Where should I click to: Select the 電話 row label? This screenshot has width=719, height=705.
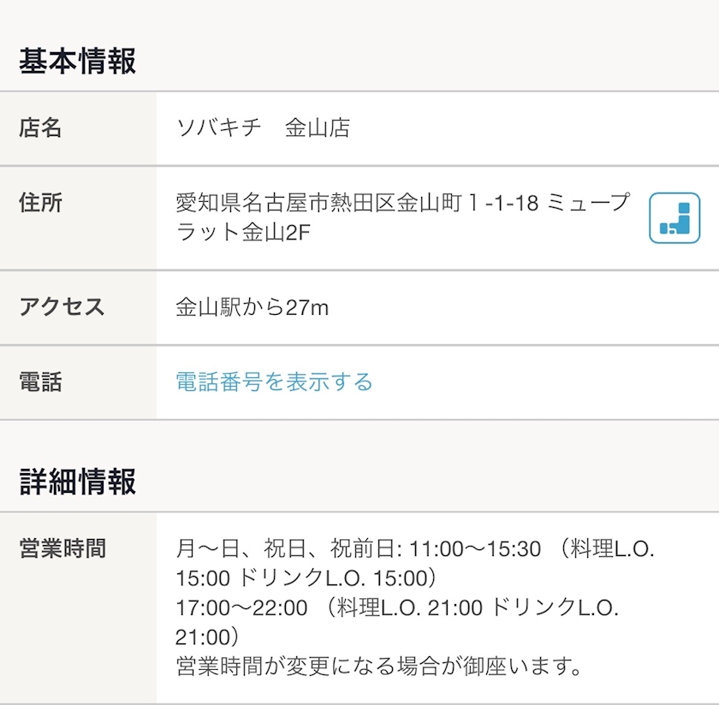tap(41, 382)
